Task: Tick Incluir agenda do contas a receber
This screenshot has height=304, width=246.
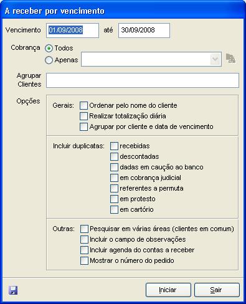Action: pos(84,250)
